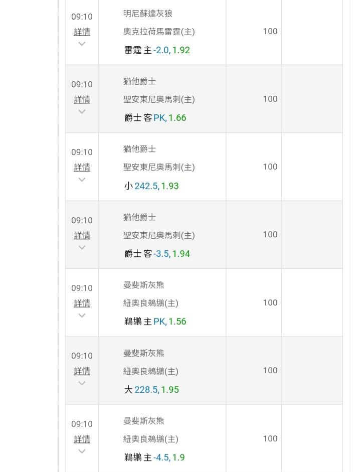Open 詳情 link for Thunder -2.0 bet
The height and width of the screenshot is (472, 361).
(x=82, y=32)
